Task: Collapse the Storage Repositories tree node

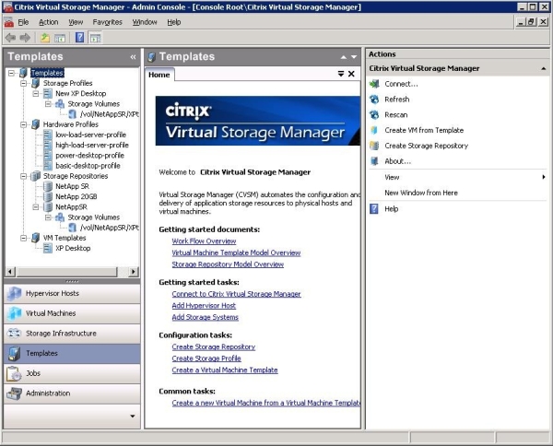Action: (23, 175)
